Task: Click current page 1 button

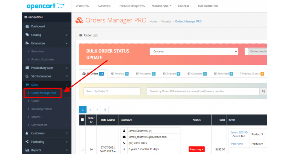Action: 83,110
